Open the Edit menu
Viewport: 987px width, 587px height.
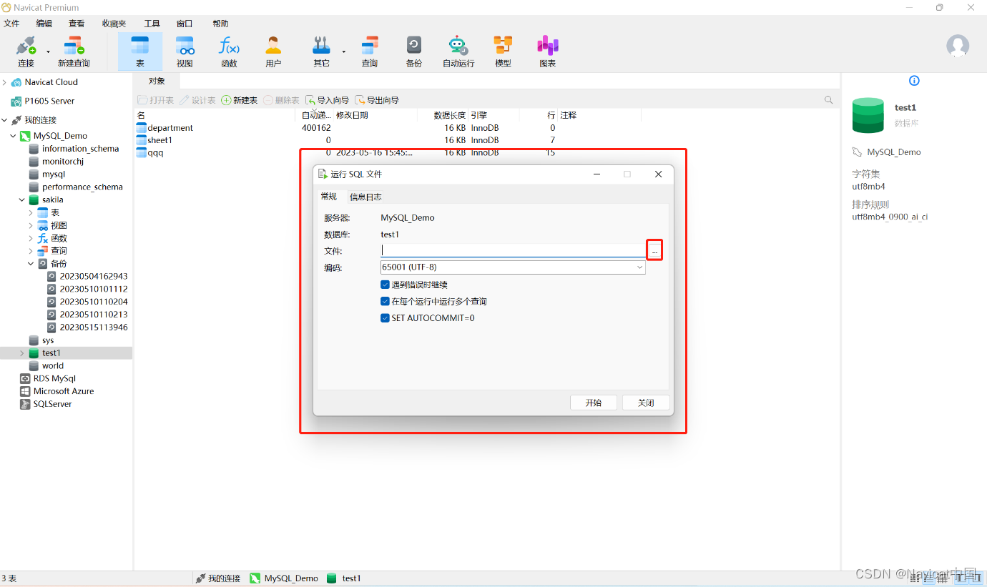(x=44, y=24)
